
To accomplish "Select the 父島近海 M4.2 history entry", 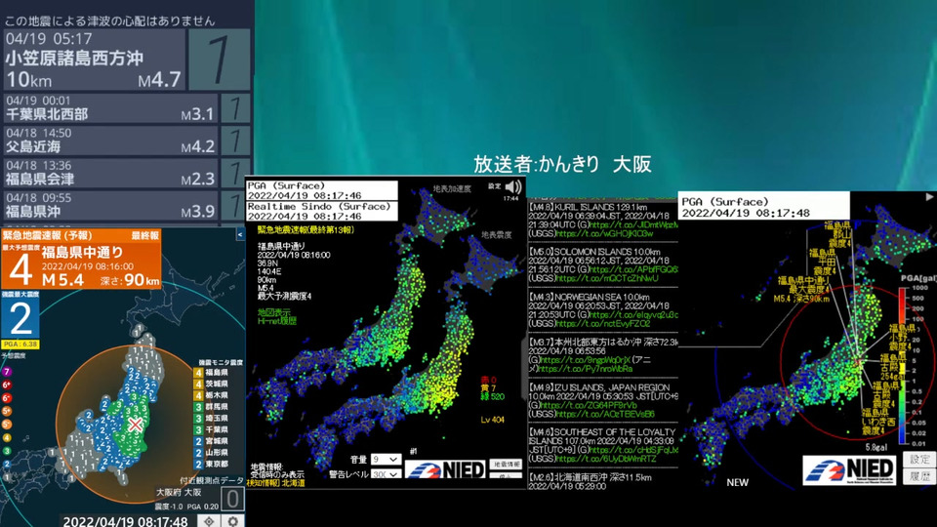I will pos(110,141).
